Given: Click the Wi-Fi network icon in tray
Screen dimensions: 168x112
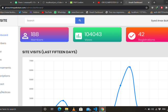Looking at the screenshot, I should (156, 109).
